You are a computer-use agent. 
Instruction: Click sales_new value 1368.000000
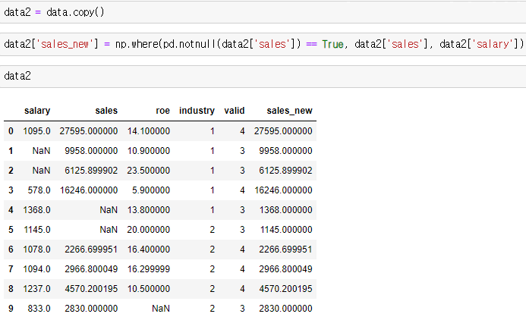(x=286, y=210)
